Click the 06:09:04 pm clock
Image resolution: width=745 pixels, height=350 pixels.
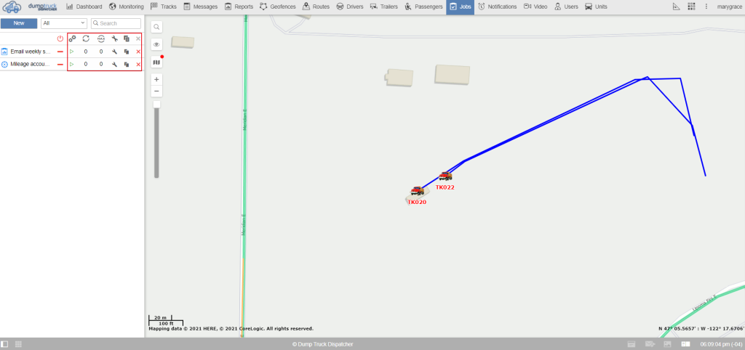721,344
